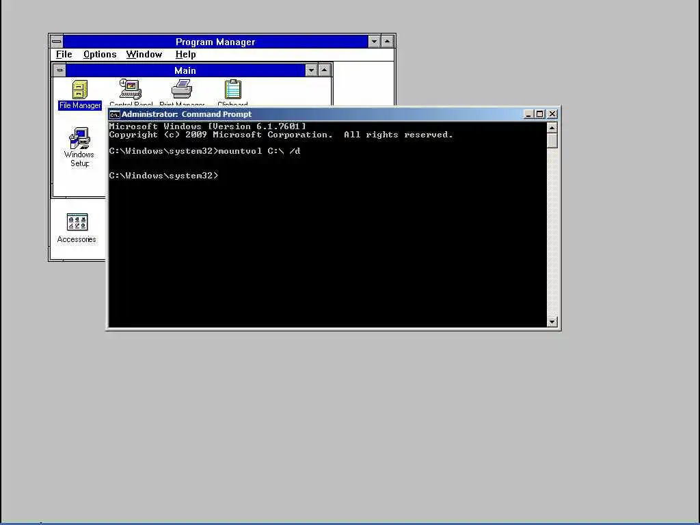The height and width of the screenshot is (525, 700).
Task: Click the Main group title bar
Action: tap(185, 70)
